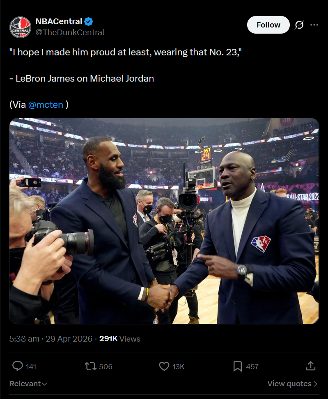Open the LeBron and Jordan photo
Viewport: 328px width, 399px height.
click(164, 221)
